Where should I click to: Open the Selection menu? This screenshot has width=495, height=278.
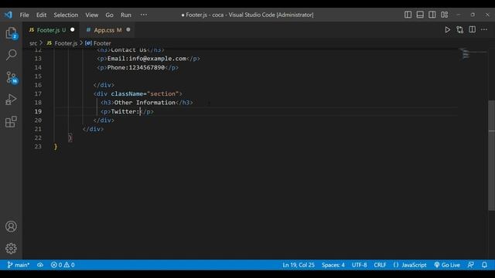(x=66, y=15)
